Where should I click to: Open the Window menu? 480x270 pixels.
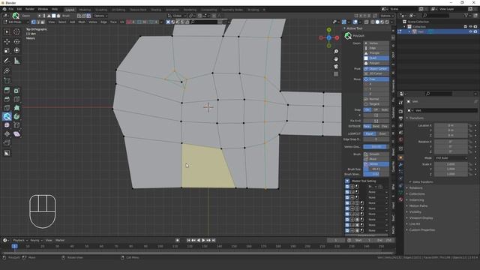[43, 9]
